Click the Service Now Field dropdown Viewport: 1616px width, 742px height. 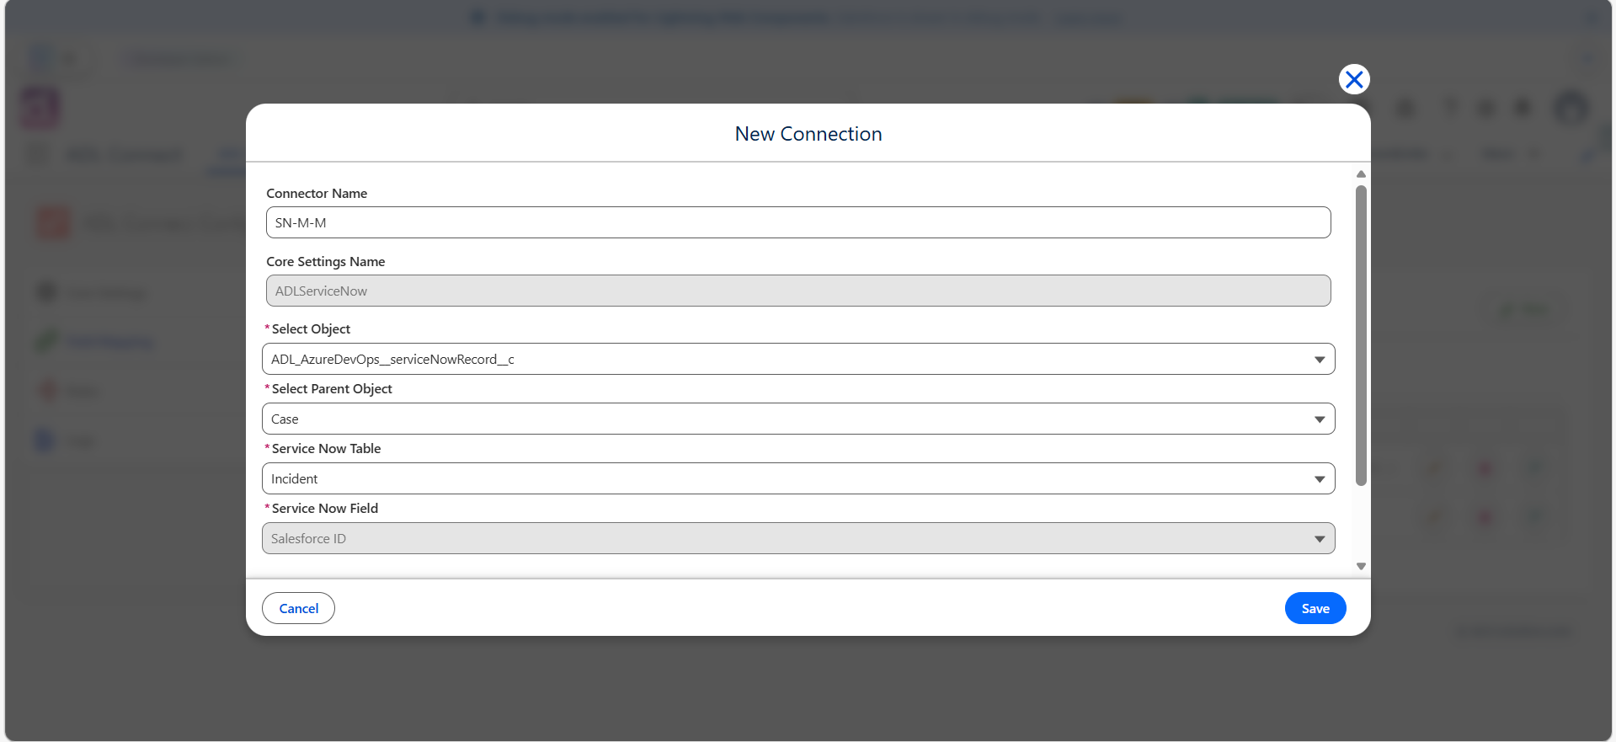pyautogui.click(x=798, y=538)
